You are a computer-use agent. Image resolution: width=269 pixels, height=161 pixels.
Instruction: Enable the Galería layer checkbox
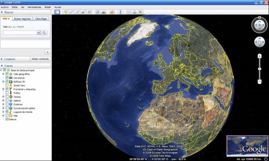[7, 100]
